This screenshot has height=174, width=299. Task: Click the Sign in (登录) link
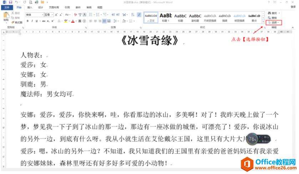(293, 7)
